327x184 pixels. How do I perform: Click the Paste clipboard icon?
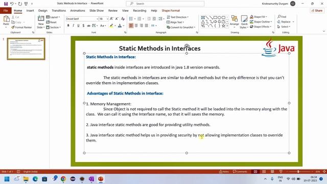coord(6,19)
